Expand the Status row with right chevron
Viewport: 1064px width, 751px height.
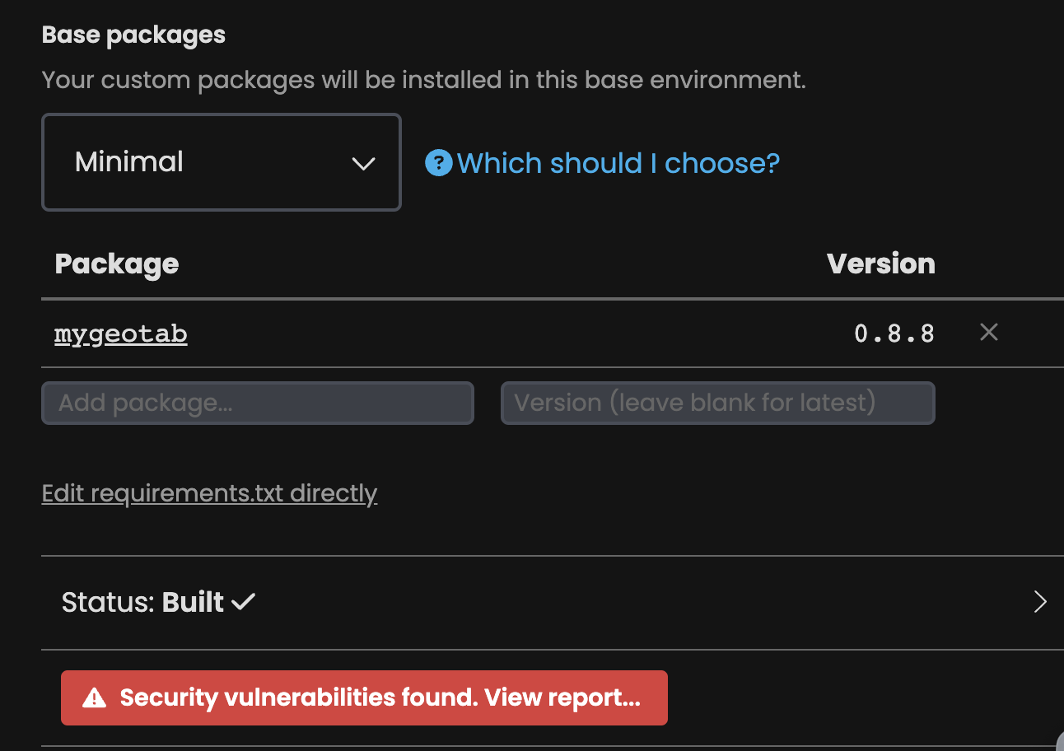pyautogui.click(x=1040, y=602)
